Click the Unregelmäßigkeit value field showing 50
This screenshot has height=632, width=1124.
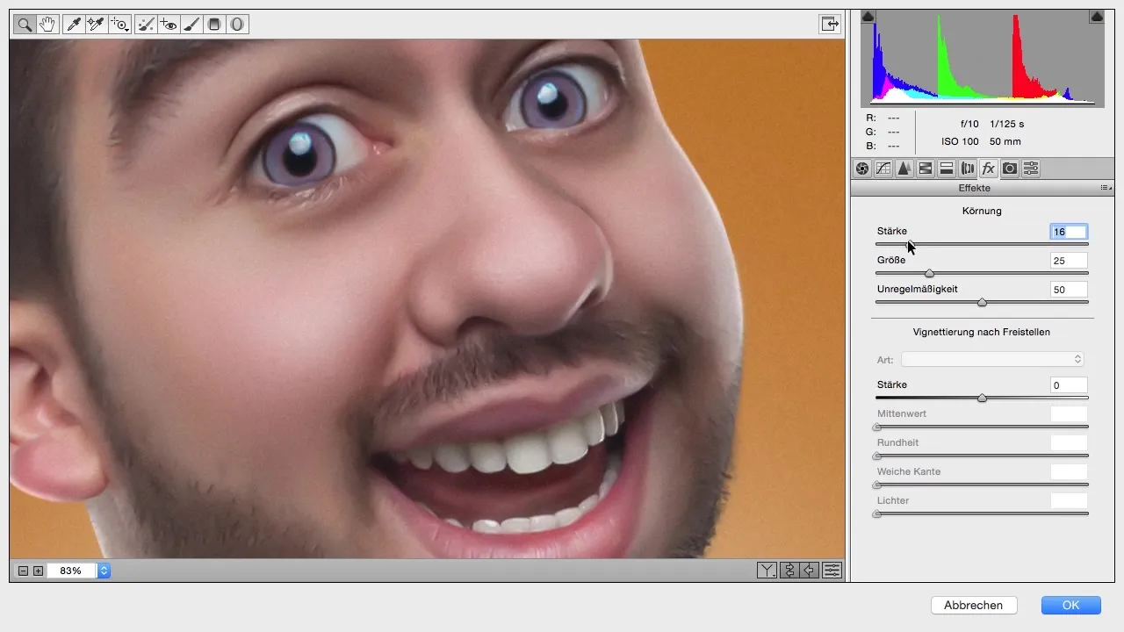pyautogui.click(x=1069, y=290)
